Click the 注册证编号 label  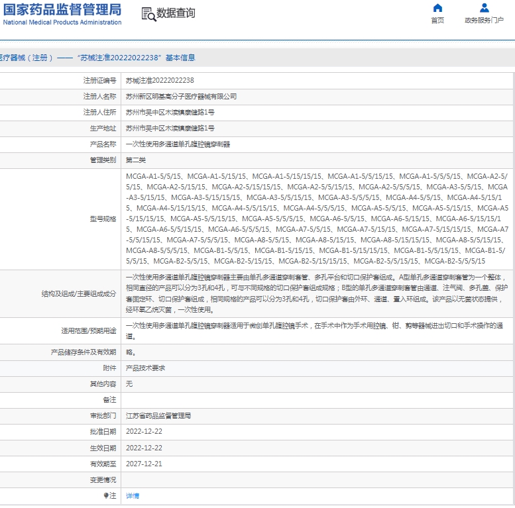click(x=100, y=80)
